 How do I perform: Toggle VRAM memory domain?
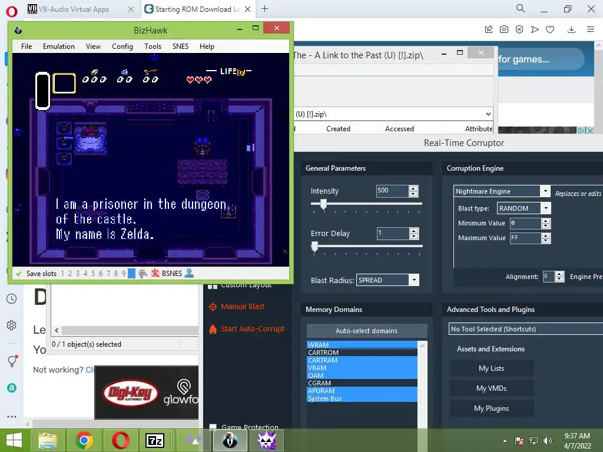tap(362, 368)
